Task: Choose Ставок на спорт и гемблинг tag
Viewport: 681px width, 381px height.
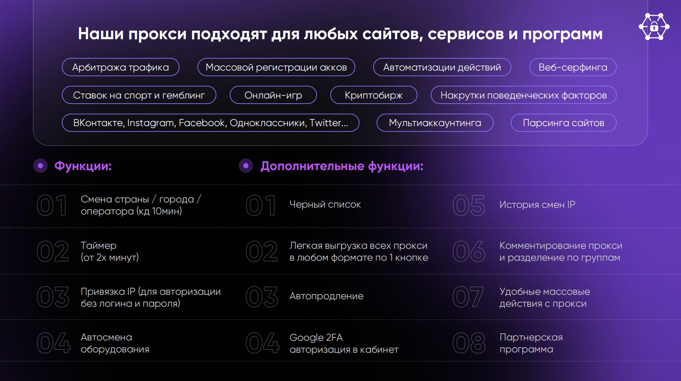Action: [139, 95]
